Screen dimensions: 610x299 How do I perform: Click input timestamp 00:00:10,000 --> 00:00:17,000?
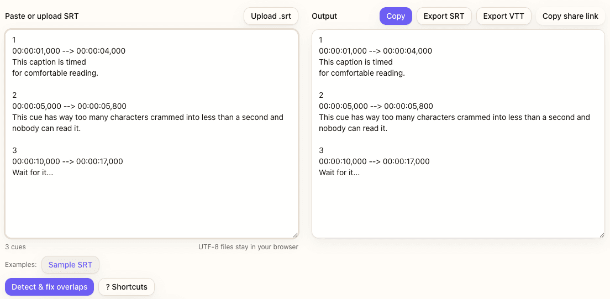[x=68, y=161]
